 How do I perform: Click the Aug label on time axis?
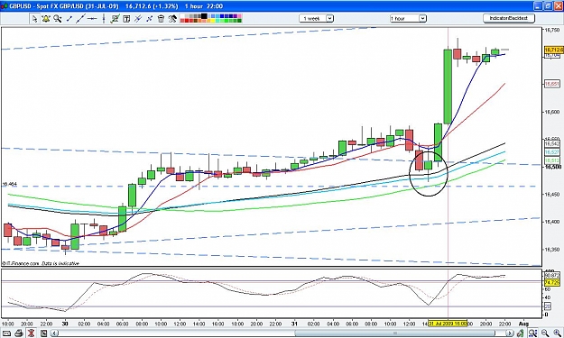[523, 324]
